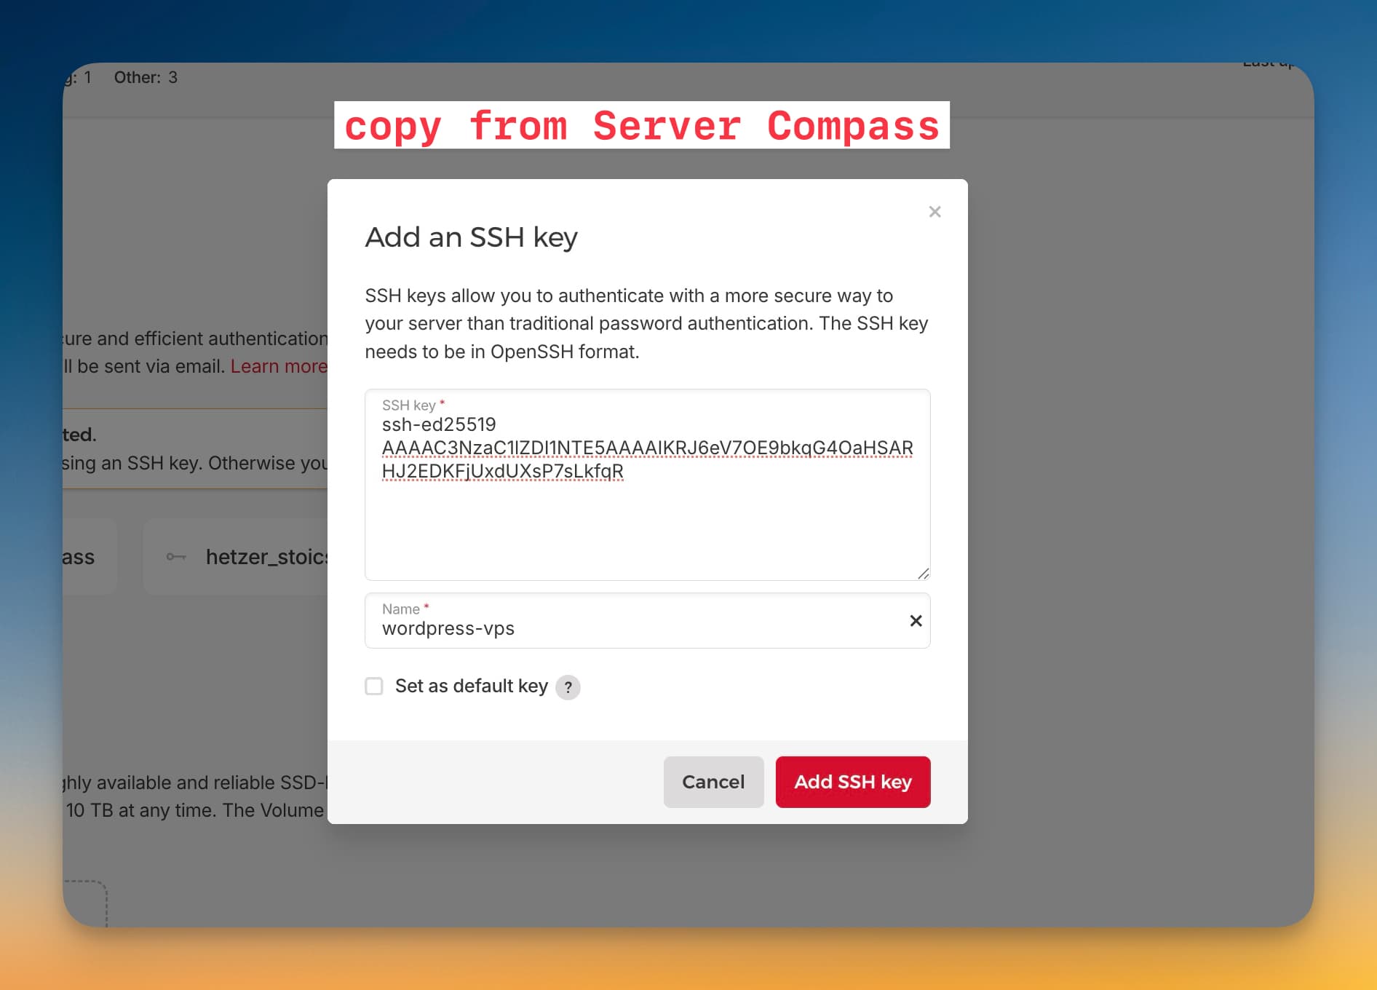Select the ssh-ed25519 public key text

pyautogui.click(x=646, y=448)
